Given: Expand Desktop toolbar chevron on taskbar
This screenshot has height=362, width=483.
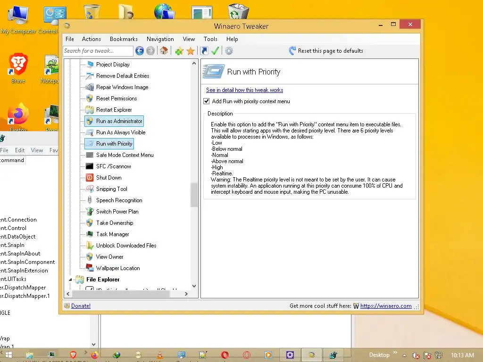Looking at the screenshot, I should (395, 353).
